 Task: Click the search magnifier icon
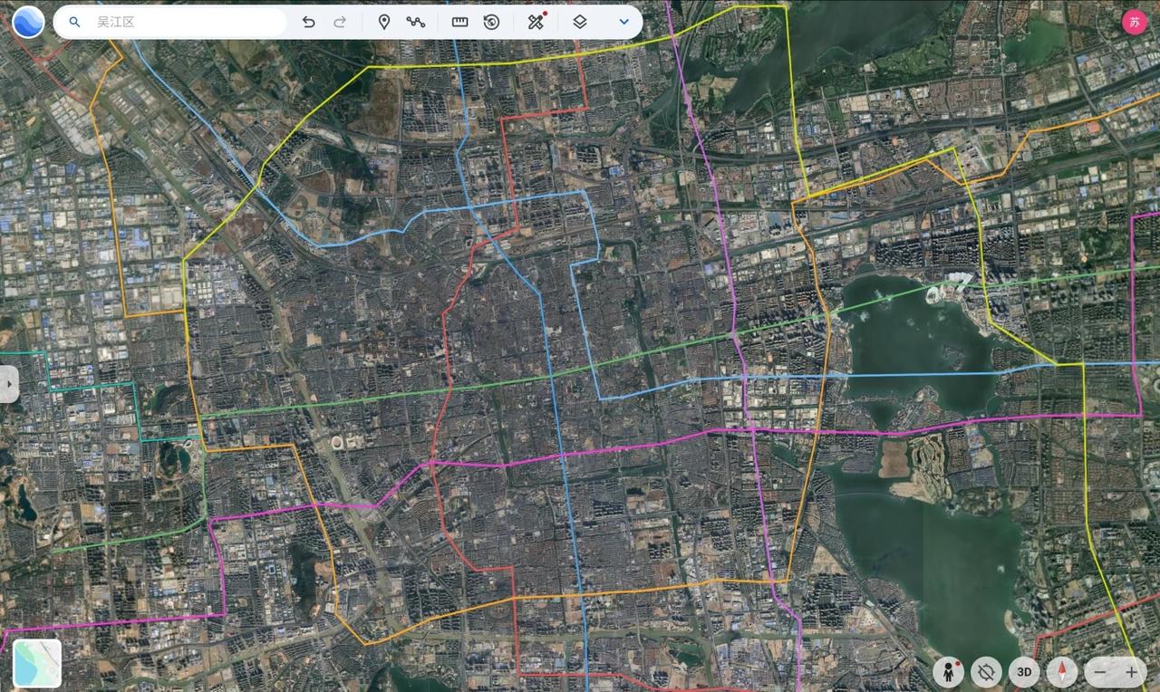(74, 21)
